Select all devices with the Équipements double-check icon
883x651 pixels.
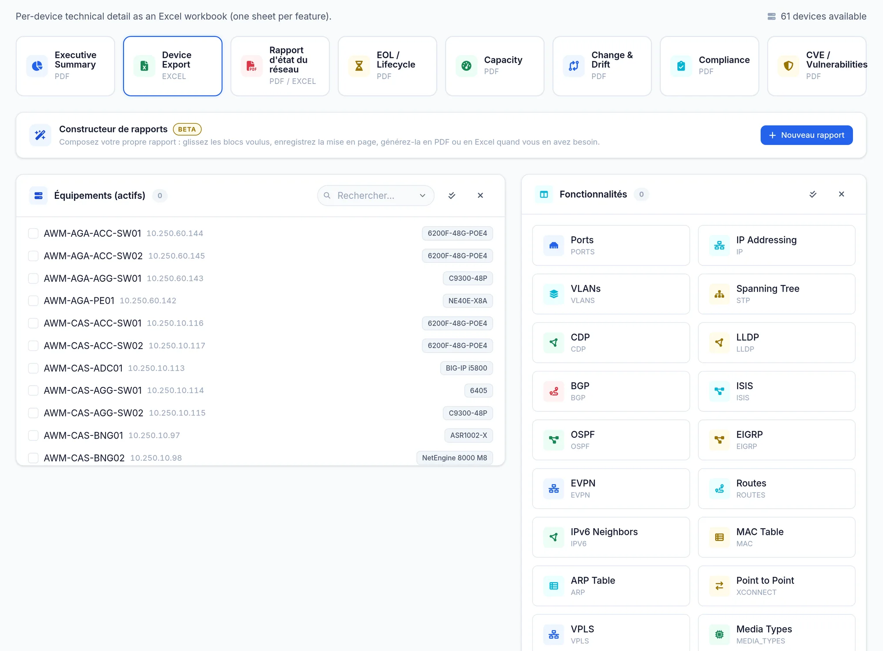[452, 196]
